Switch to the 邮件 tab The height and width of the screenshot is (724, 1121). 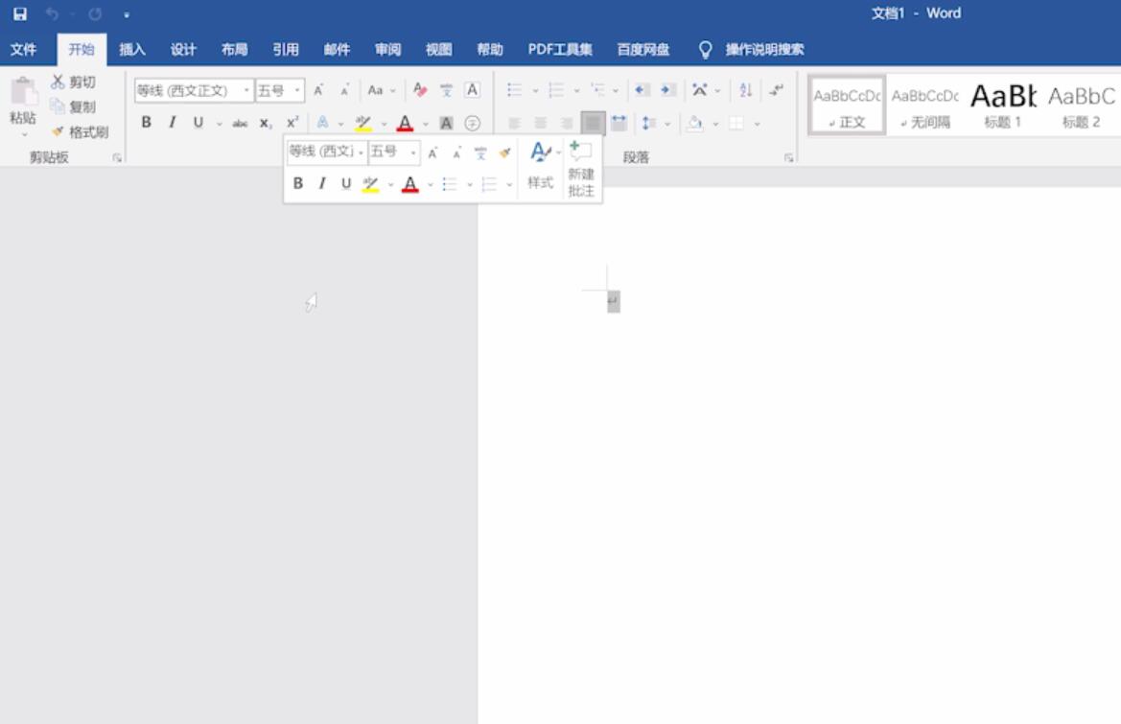point(337,49)
